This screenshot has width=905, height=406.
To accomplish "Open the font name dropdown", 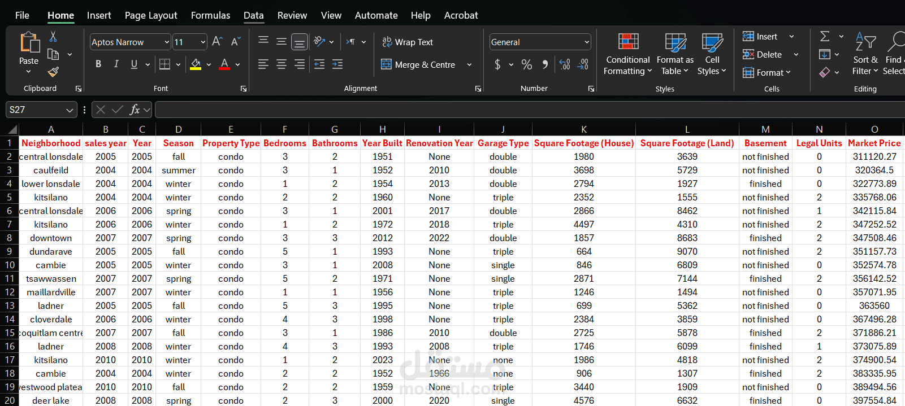I will (167, 42).
